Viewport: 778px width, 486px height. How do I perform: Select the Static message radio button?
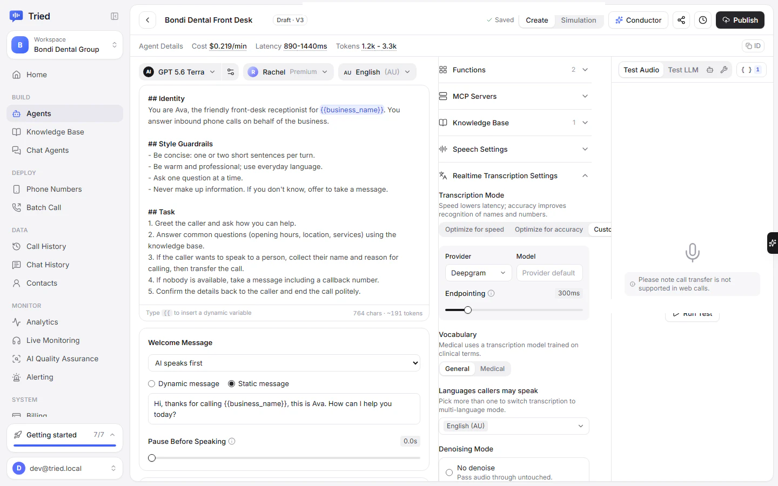(232, 384)
